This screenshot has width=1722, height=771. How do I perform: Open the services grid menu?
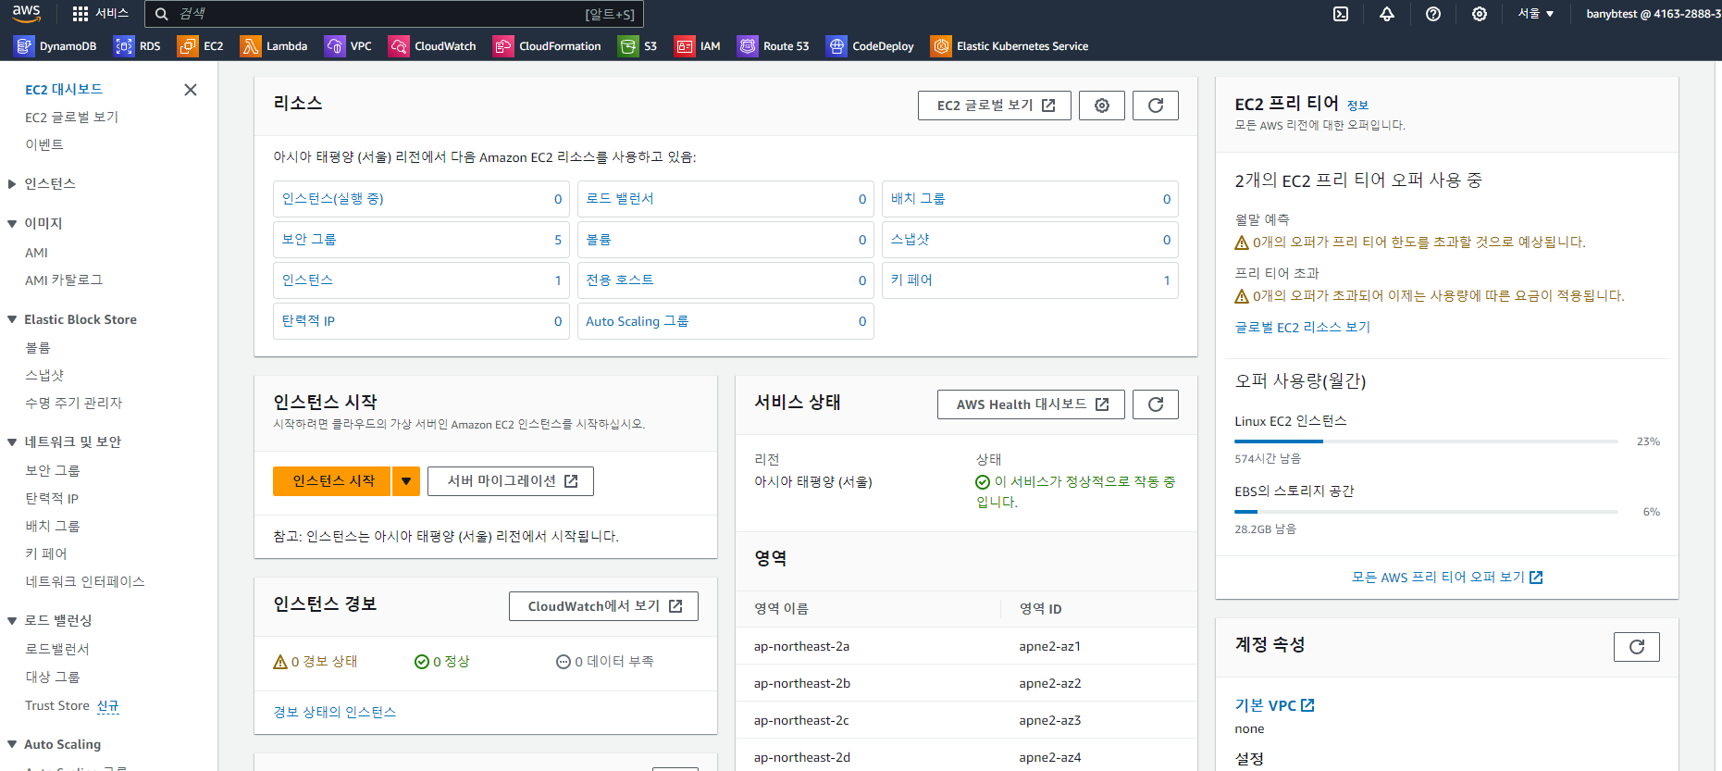100,14
